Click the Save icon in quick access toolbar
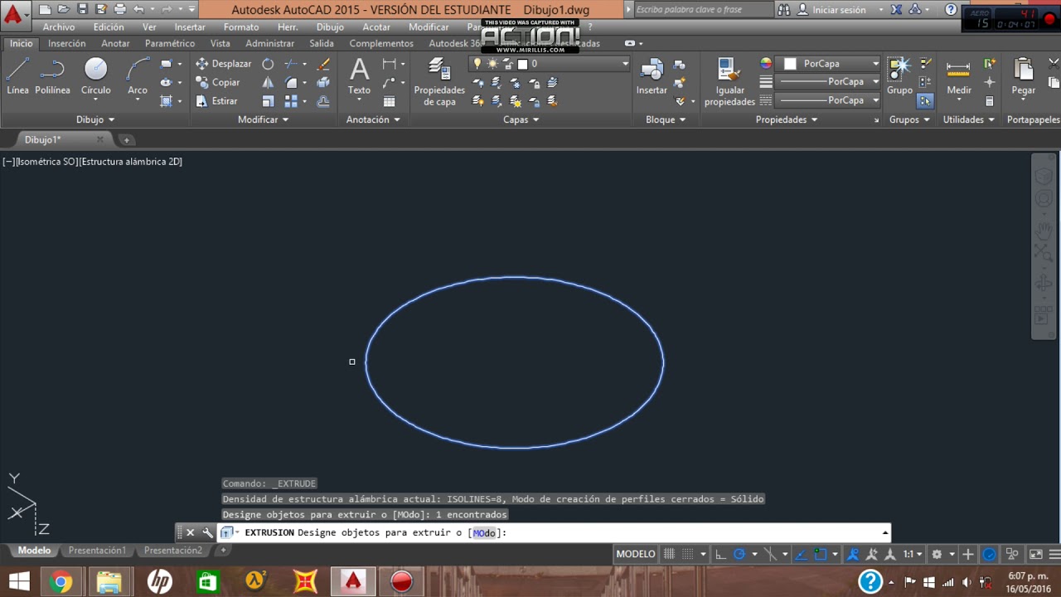Screen dimensions: 1061x597 pyautogui.click(x=82, y=9)
